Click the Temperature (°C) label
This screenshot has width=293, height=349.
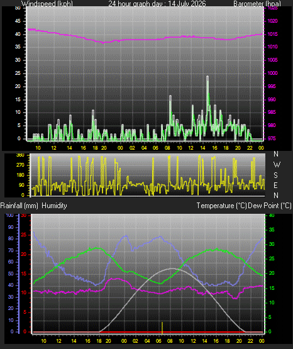click(221, 206)
